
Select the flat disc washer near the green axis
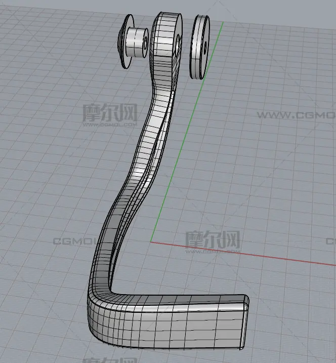(x=199, y=47)
